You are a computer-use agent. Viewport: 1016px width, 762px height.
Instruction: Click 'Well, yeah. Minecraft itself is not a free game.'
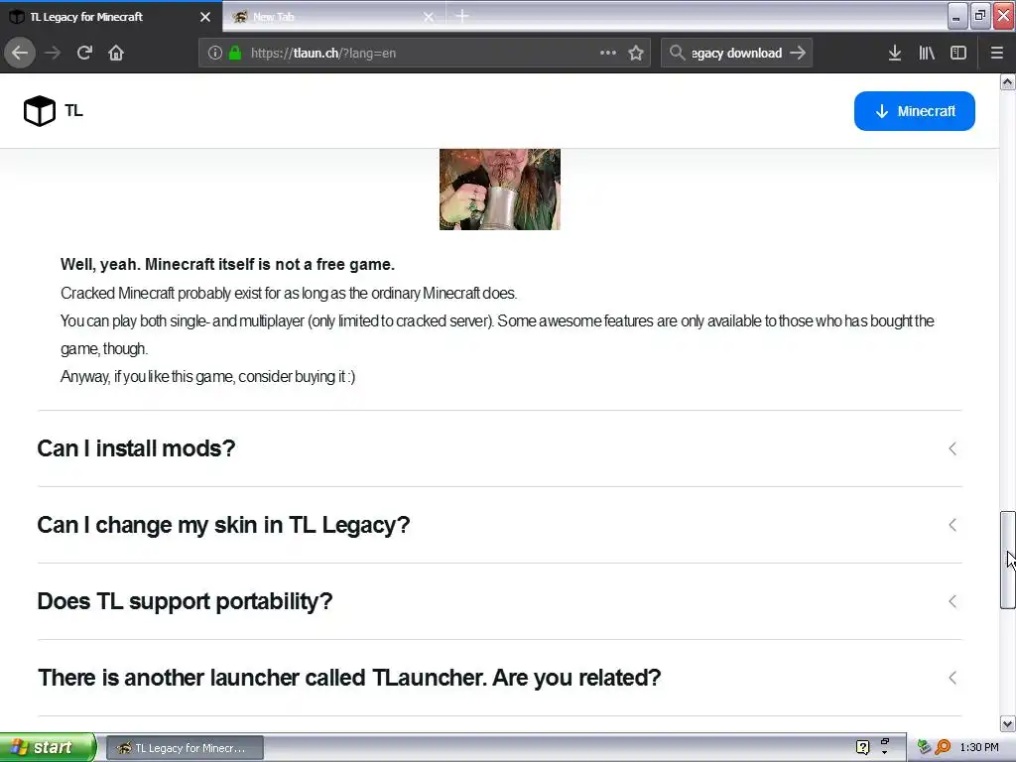click(227, 264)
